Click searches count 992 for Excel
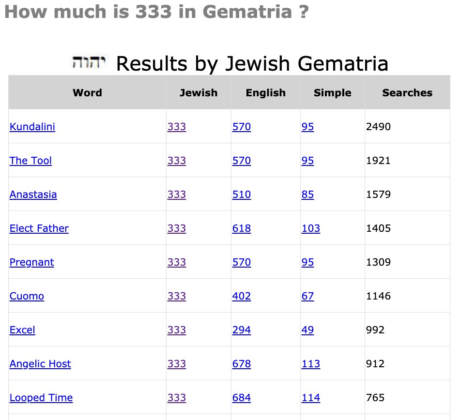 [375, 330]
